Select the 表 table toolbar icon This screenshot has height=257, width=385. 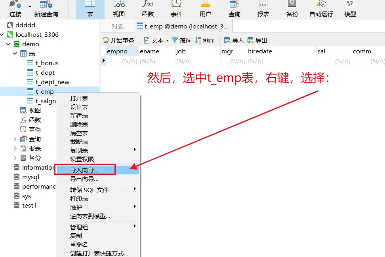[90, 9]
